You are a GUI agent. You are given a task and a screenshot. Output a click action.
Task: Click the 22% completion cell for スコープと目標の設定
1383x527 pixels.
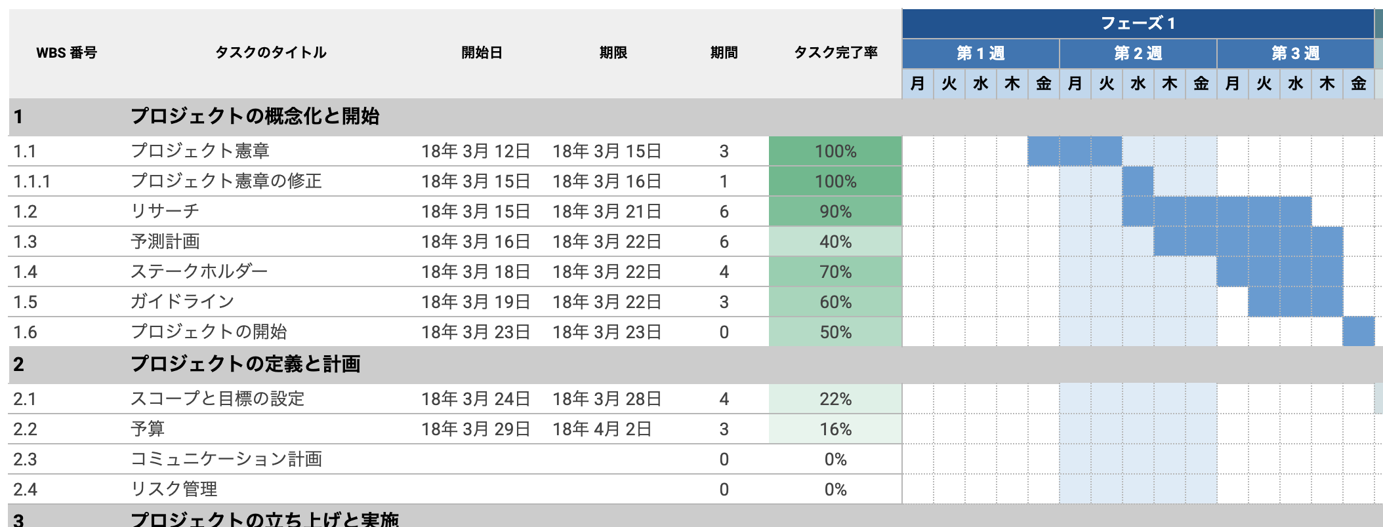tap(835, 399)
